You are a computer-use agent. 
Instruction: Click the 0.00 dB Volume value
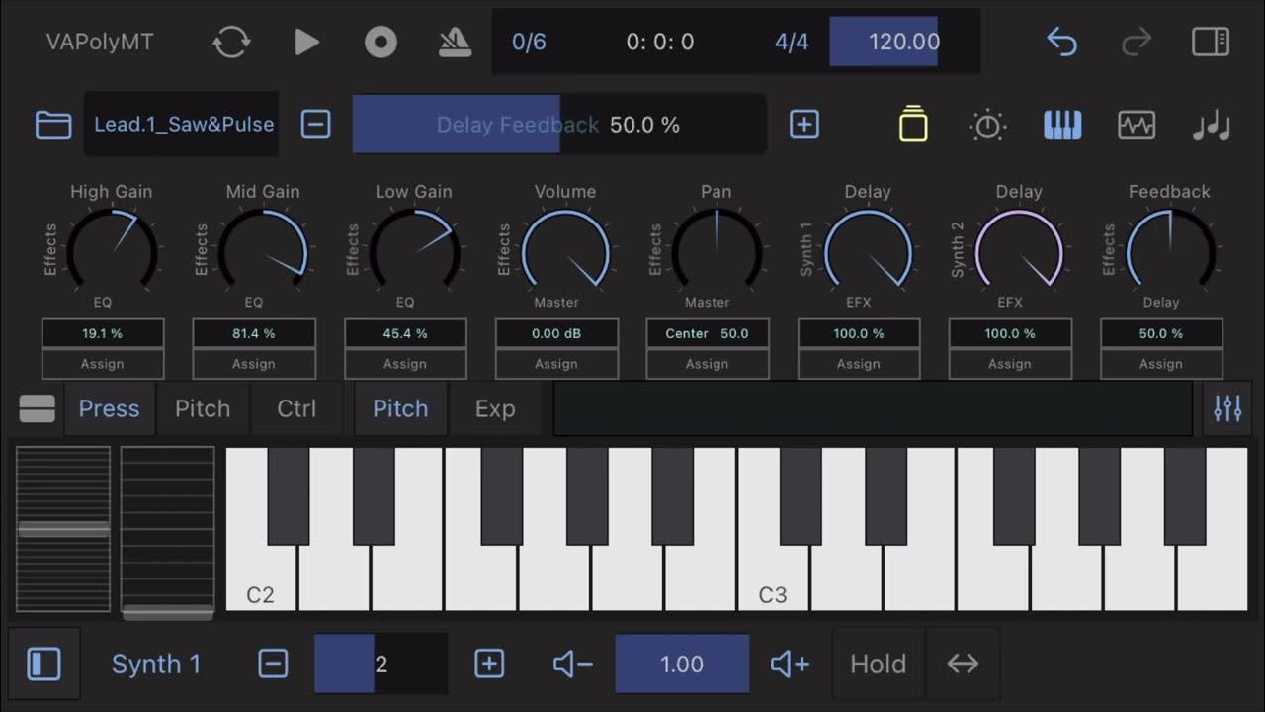tap(556, 333)
